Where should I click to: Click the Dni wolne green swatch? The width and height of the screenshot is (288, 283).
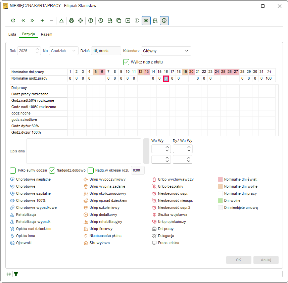click(x=220, y=200)
